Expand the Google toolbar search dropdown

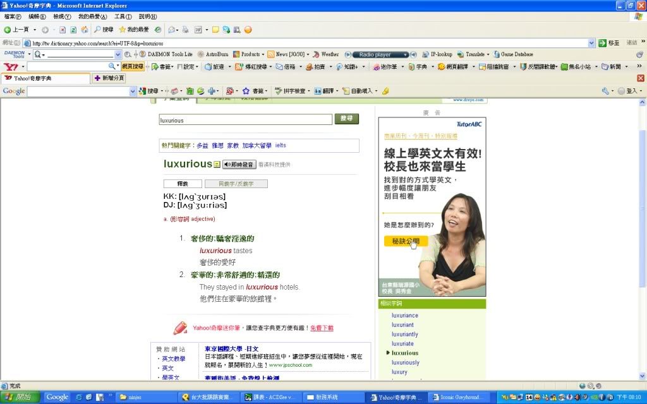coord(133,92)
